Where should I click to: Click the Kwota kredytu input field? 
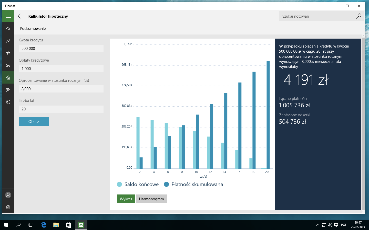(61, 49)
